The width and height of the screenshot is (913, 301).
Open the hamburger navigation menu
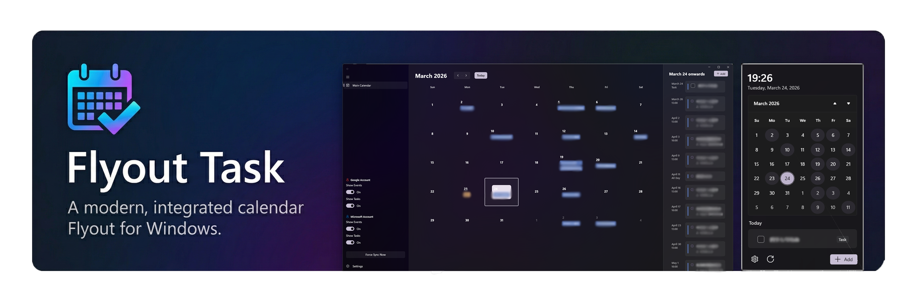[348, 77]
